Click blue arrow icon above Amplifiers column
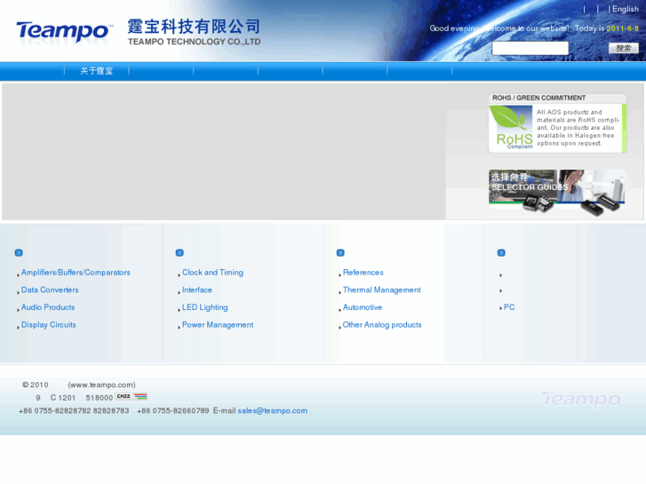Screen dimensions: 646x484 pyautogui.click(x=19, y=252)
